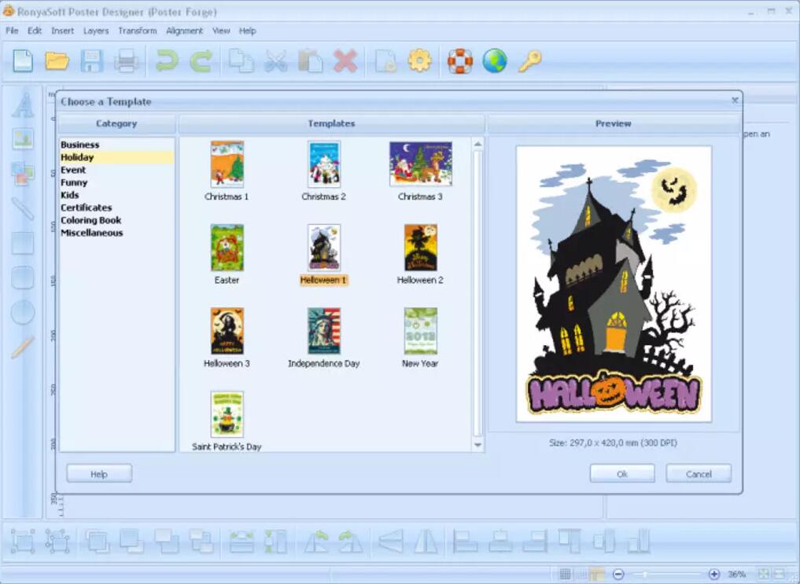
Task: Click the Cut scissors icon
Action: (x=276, y=61)
